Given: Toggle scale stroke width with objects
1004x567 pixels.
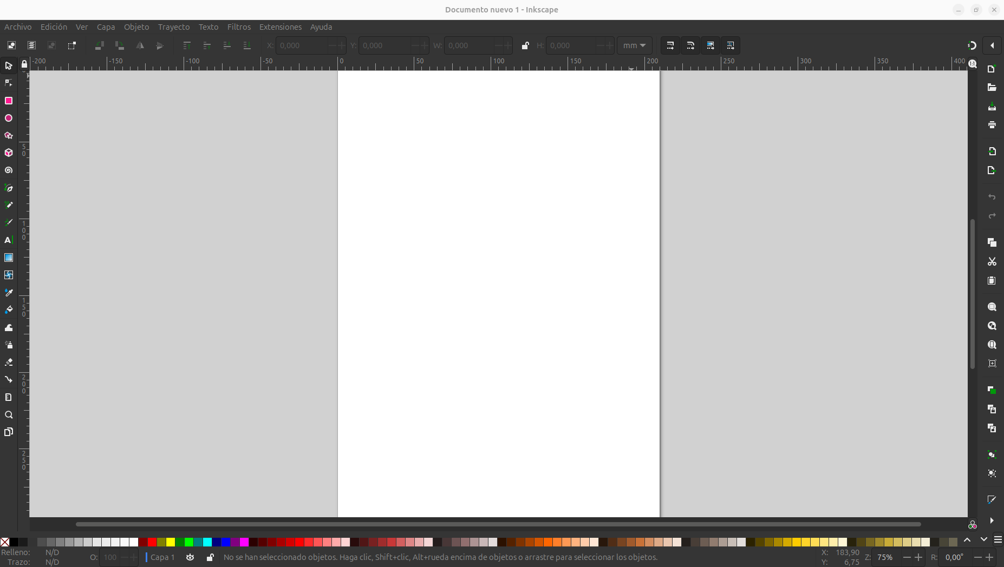Looking at the screenshot, I should tap(670, 45).
